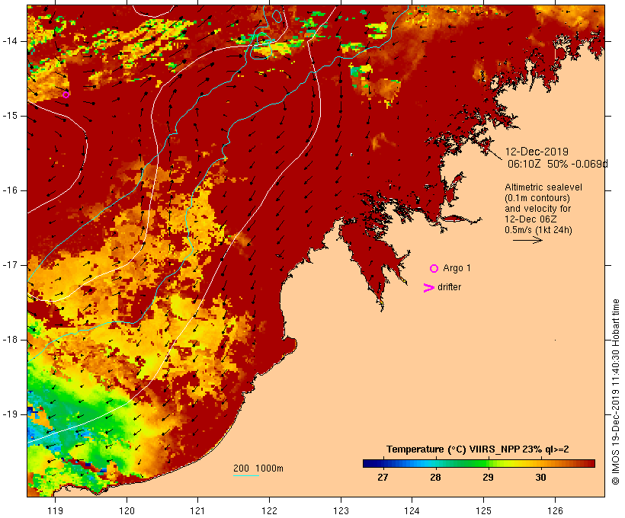The image size is (625, 518).
Task: Click the longitude label 125
Action: (x=484, y=510)
